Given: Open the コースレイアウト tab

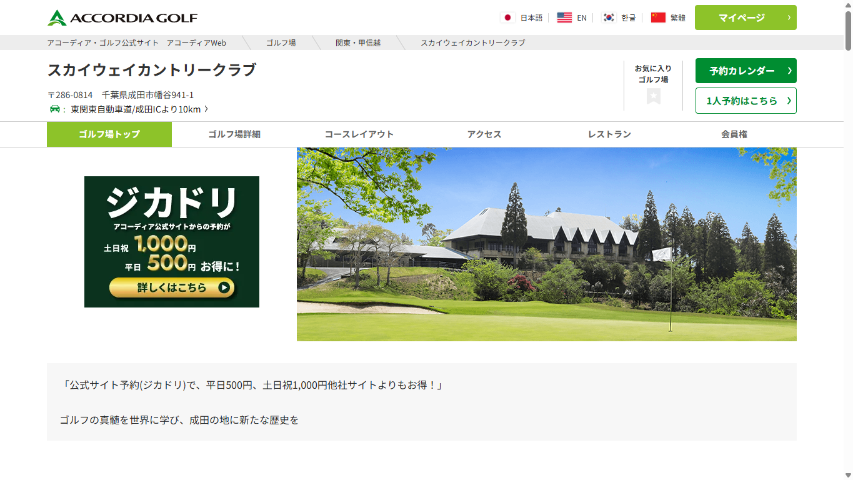Looking at the screenshot, I should click(x=359, y=134).
